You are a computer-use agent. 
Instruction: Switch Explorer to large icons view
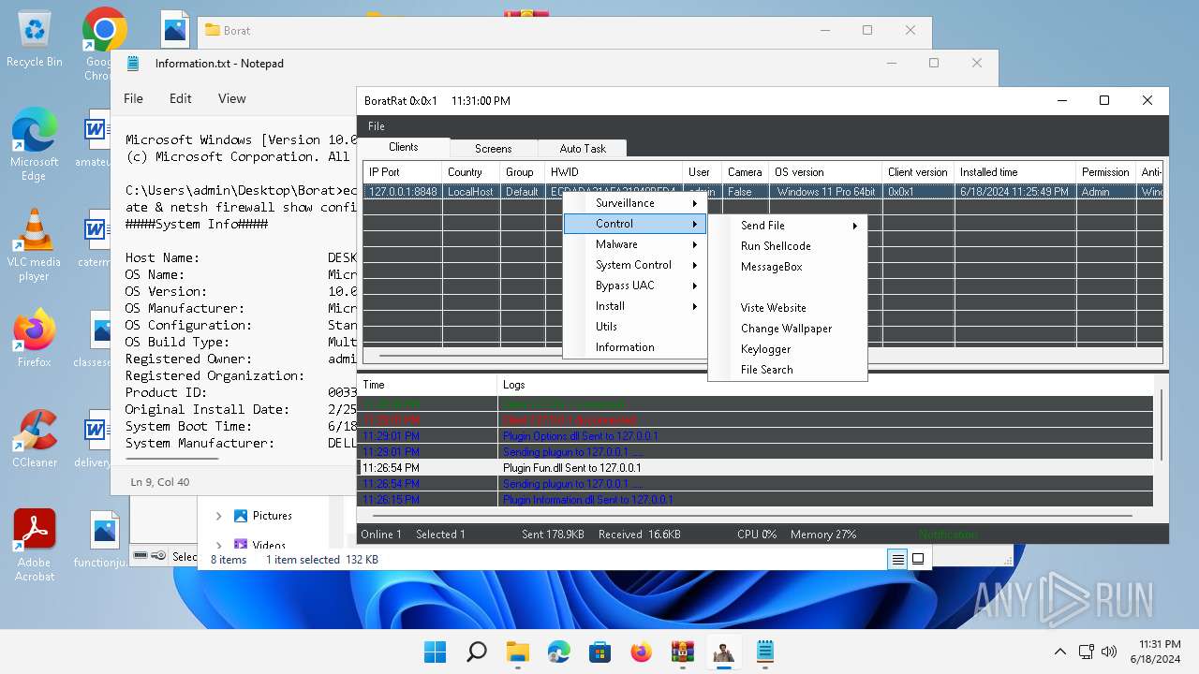point(918,559)
